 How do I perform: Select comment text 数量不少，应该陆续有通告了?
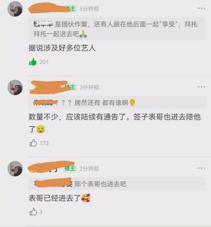click(x=79, y=117)
